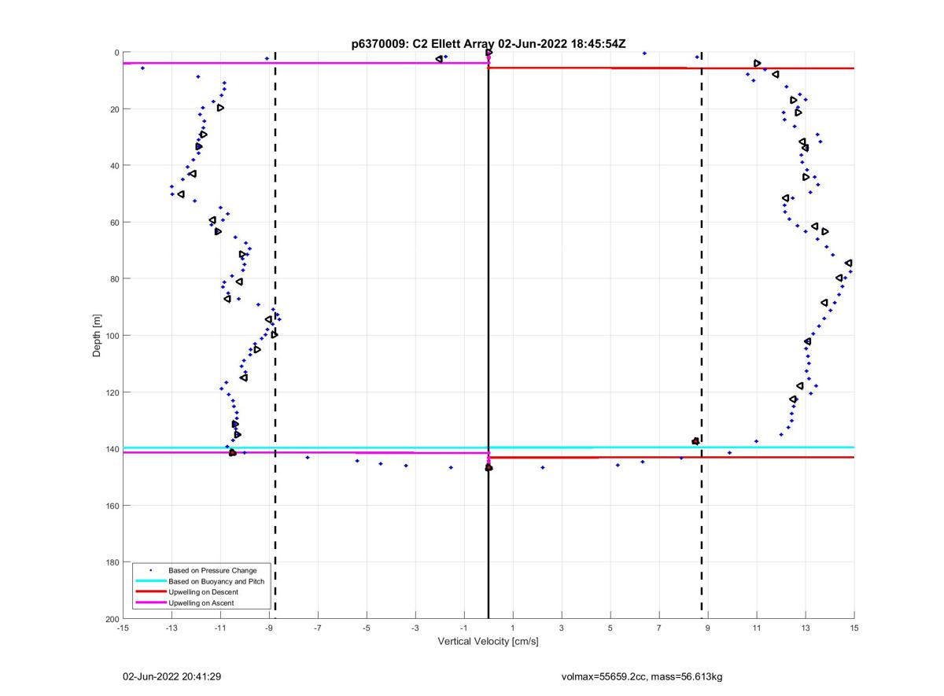Click x-axis tick label '-15'
The width and height of the screenshot is (944, 696).
(123, 628)
